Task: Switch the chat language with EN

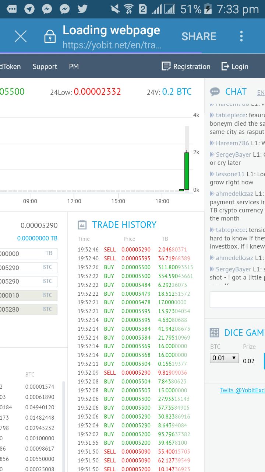Action: tap(261, 93)
